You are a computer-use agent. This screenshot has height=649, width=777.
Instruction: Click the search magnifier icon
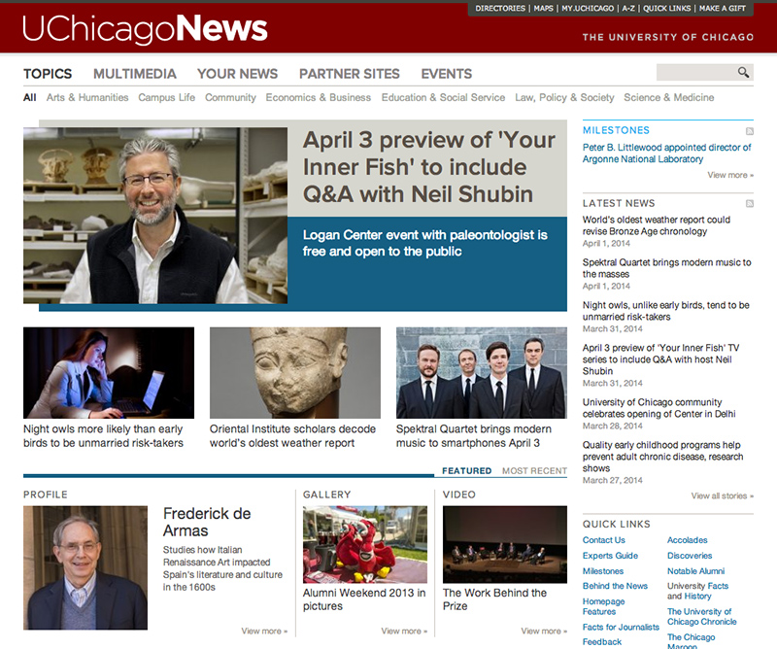pyautogui.click(x=743, y=73)
